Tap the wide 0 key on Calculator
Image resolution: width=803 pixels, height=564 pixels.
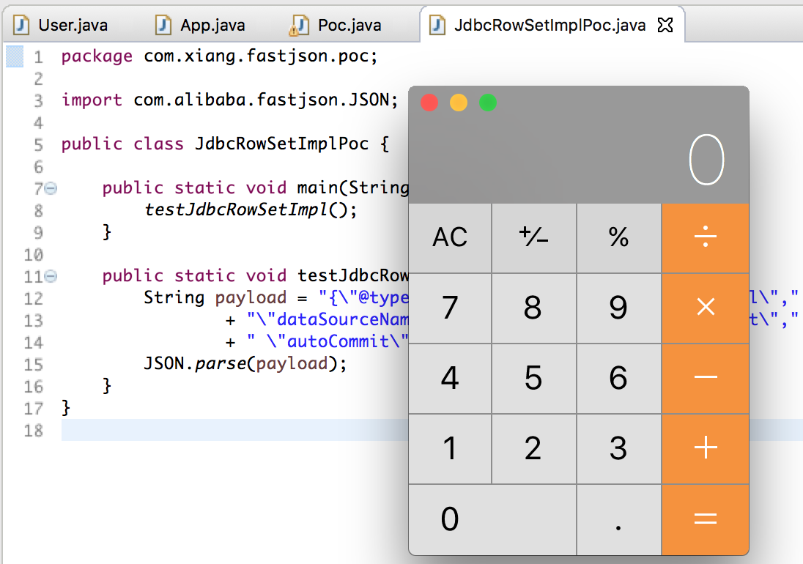click(x=492, y=519)
